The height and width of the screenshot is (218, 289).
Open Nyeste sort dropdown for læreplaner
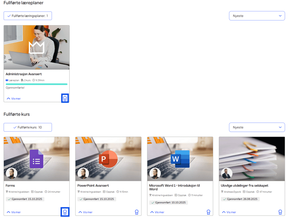tap(257, 16)
